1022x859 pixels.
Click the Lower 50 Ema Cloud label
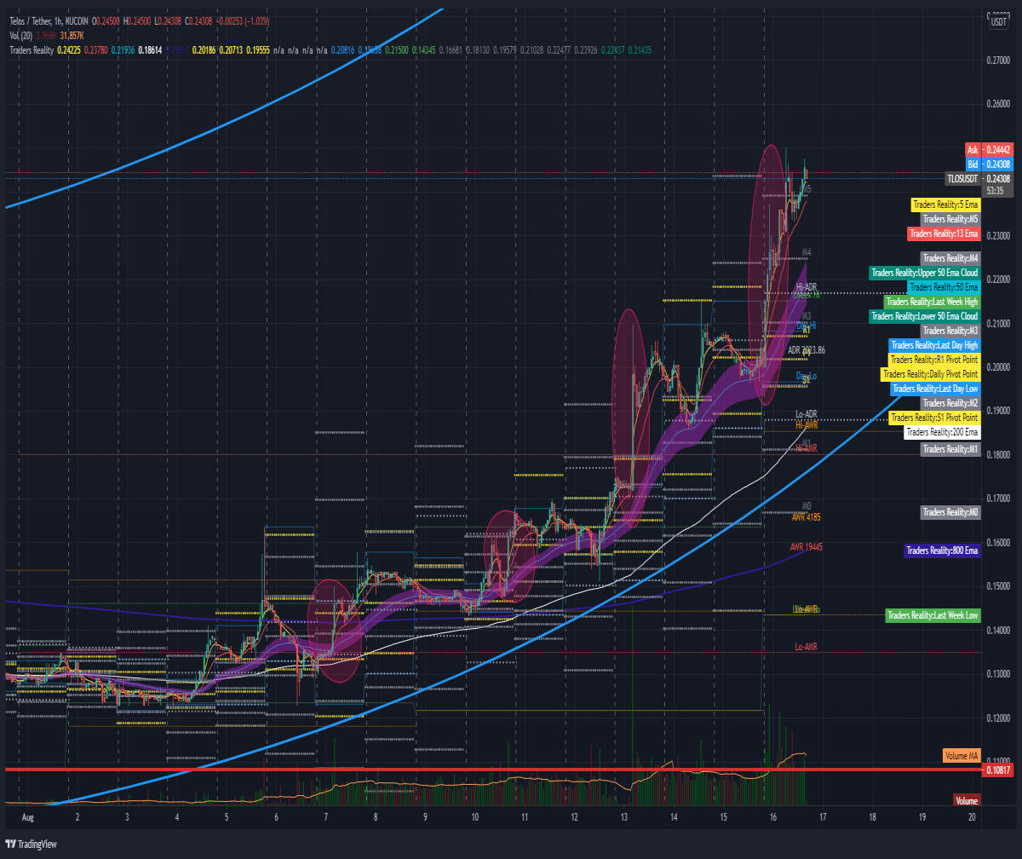tap(925, 316)
